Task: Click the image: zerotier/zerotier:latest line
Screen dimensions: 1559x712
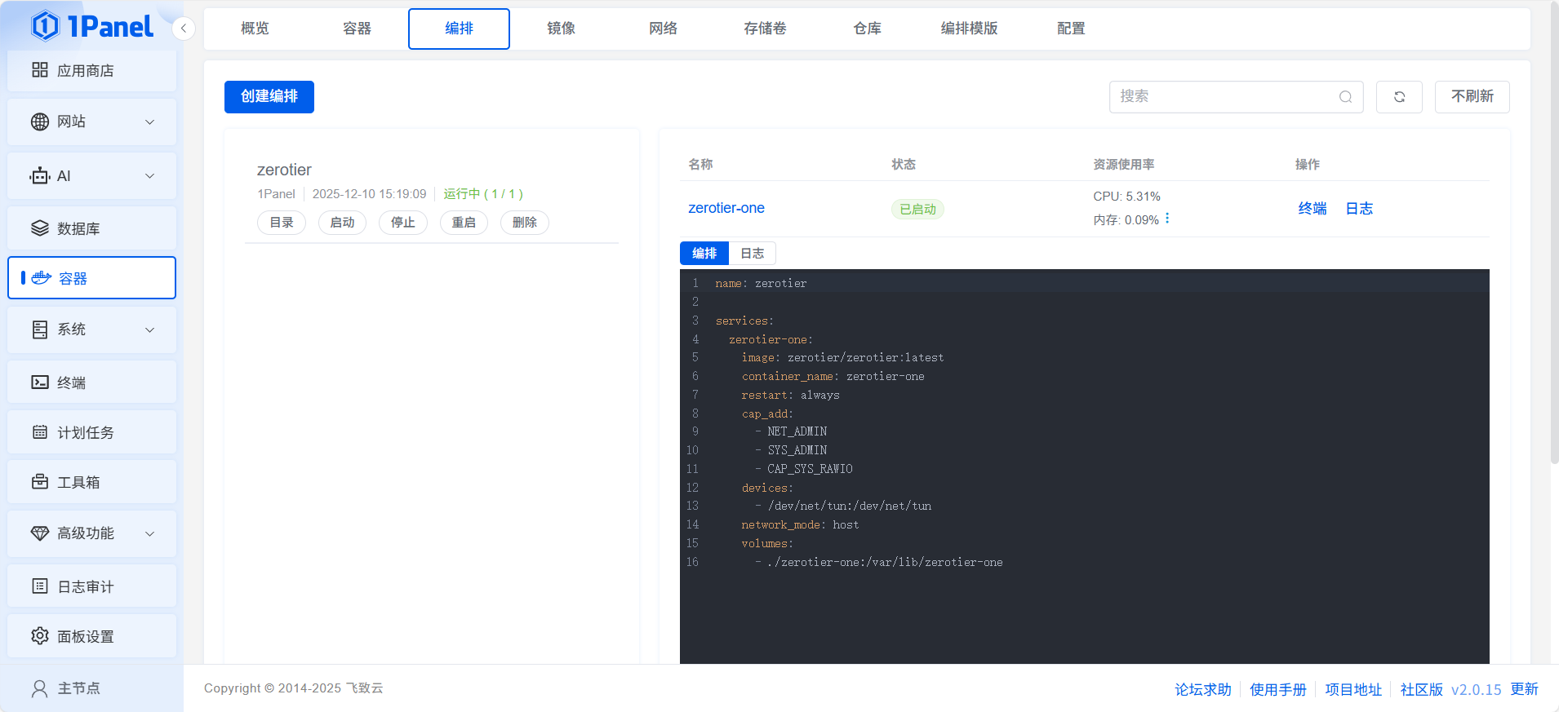Action: [x=842, y=358]
